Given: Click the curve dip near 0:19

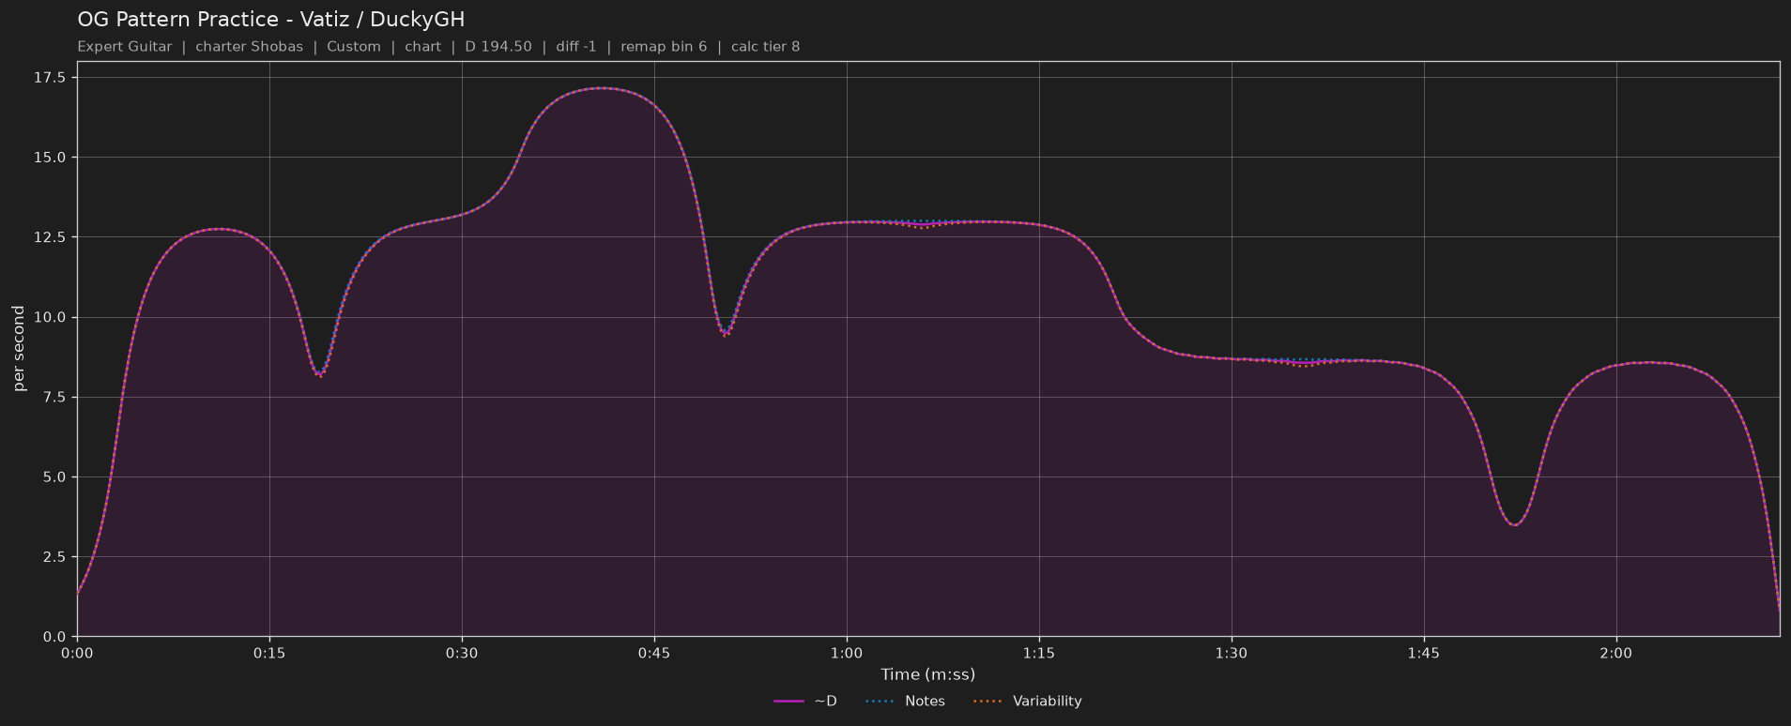Looking at the screenshot, I should 320,374.
